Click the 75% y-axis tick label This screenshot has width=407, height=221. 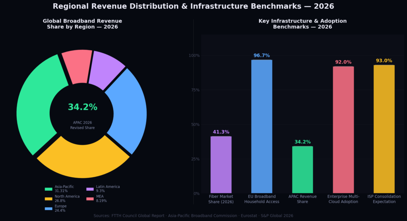[x=195, y=90]
